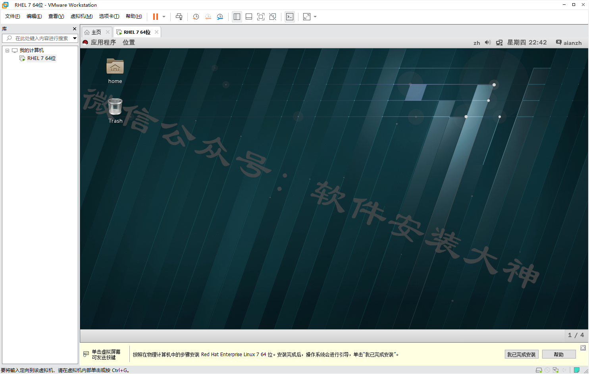Viewport: 589px width, 374px height.
Task: Select 我的计算机 in the library tree
Action: click(32, 50)
